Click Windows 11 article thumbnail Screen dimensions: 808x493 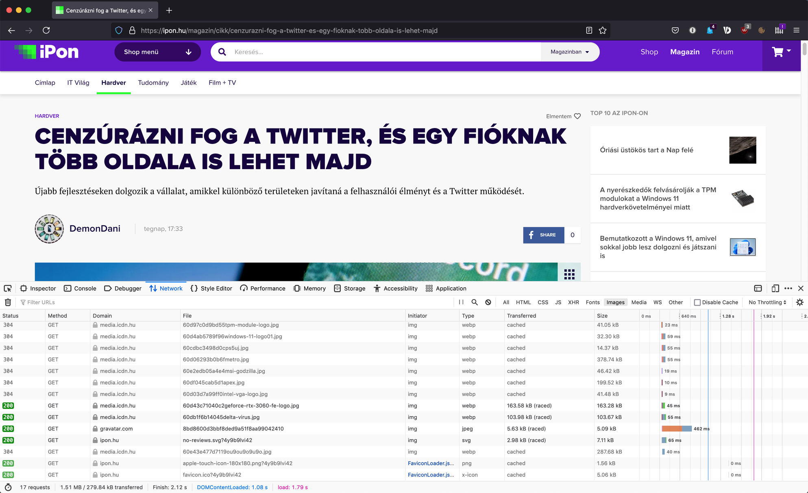[743, 247]
